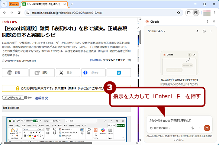Click the scroll-down arrow of the page scrollbar

[140, 140]
